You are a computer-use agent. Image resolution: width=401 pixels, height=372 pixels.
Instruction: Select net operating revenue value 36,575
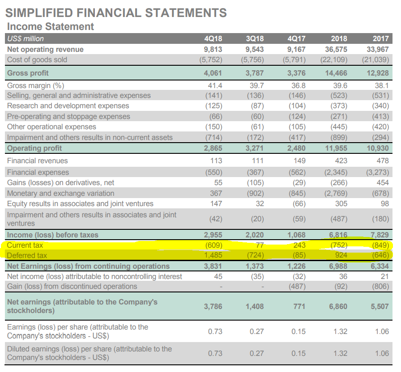coord(336,49)
